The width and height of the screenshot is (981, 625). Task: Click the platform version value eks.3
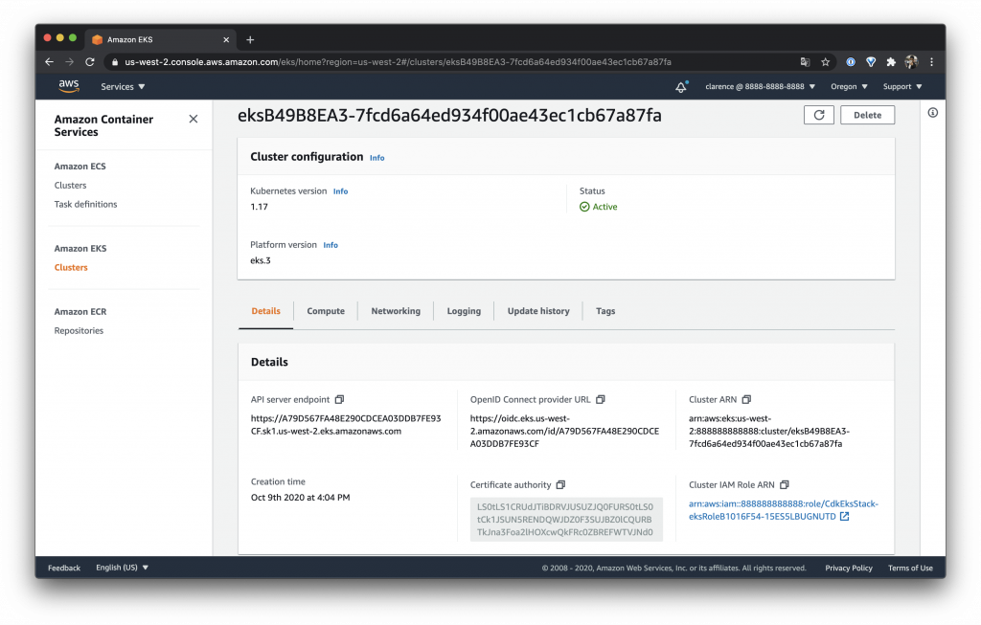[x=261, y=260]
